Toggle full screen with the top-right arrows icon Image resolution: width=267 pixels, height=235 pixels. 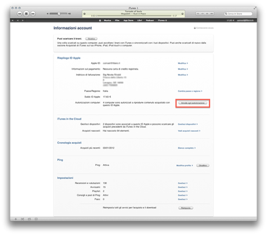click(255, 8)
